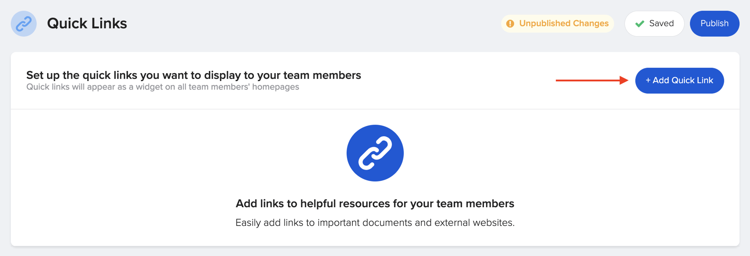Select the large blue chain icon in the center
750x256 pixels.
(375, 153)
